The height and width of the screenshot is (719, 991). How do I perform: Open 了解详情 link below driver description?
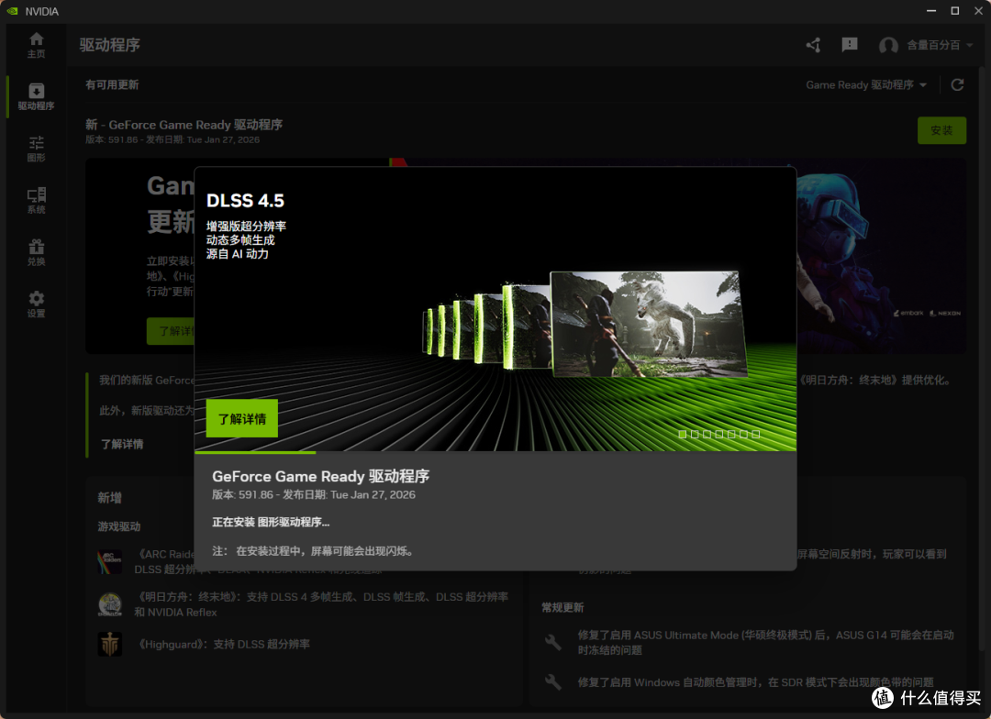click(x=122, y=444)
